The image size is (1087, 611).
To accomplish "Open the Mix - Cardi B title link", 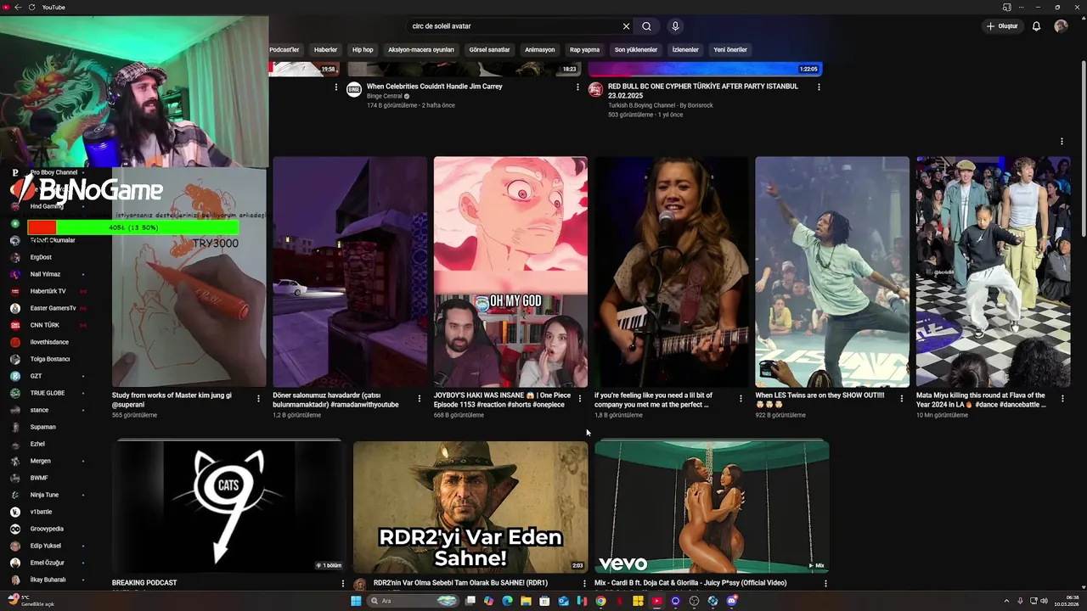I will [690, 583].
